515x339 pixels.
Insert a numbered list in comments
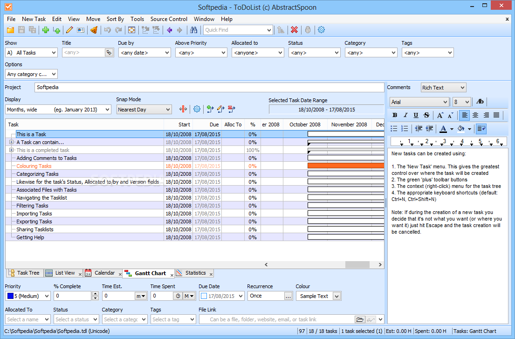(405, 128)
